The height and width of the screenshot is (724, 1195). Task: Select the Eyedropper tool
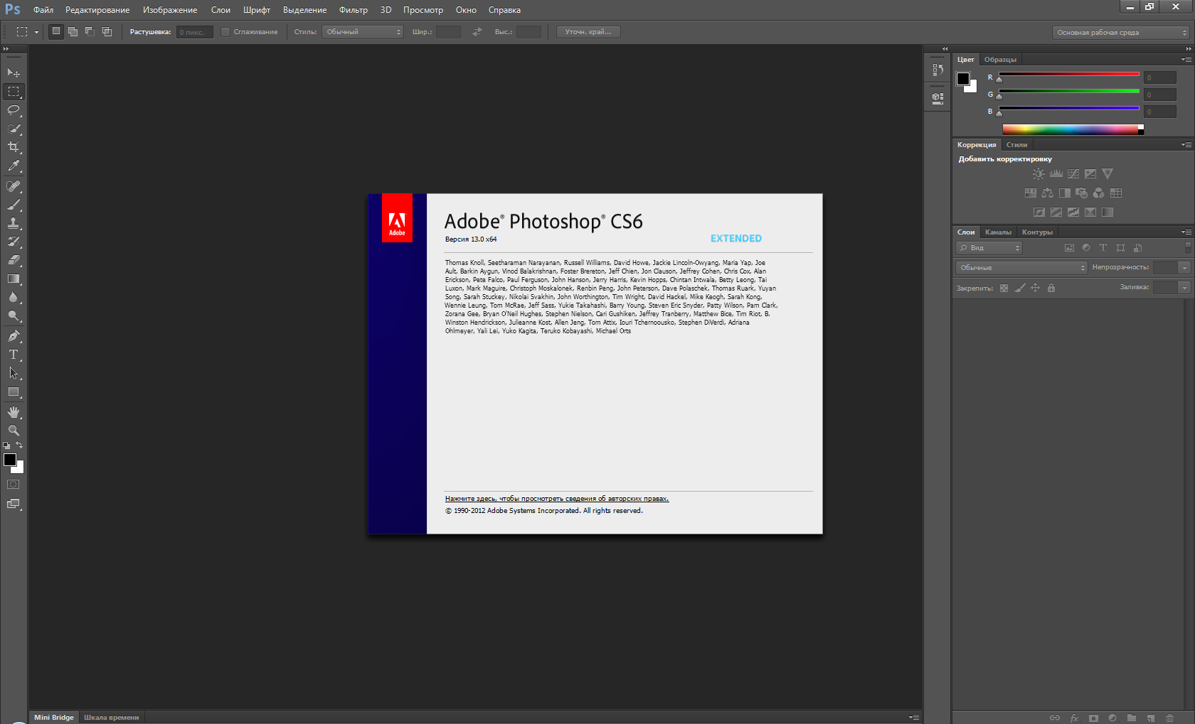(x=14, y=166)
